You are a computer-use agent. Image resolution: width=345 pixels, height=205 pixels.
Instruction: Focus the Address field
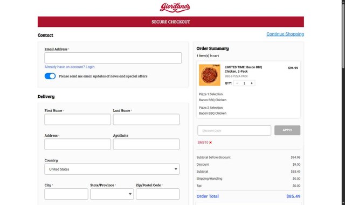[x=78, y=144]
